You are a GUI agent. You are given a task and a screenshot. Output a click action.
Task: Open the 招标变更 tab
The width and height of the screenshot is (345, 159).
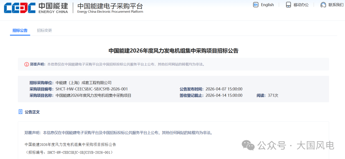[x=44, y=31]
